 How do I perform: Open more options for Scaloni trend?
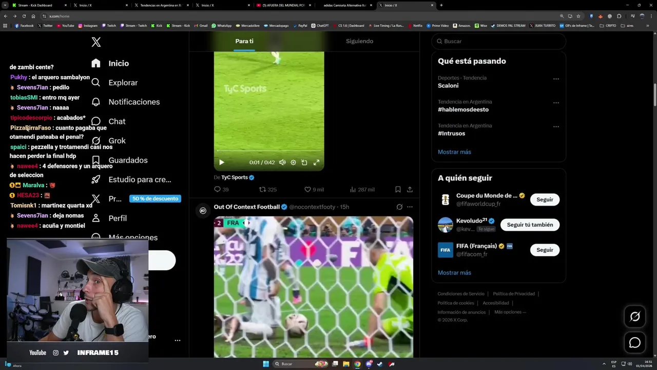pos(556,79)
